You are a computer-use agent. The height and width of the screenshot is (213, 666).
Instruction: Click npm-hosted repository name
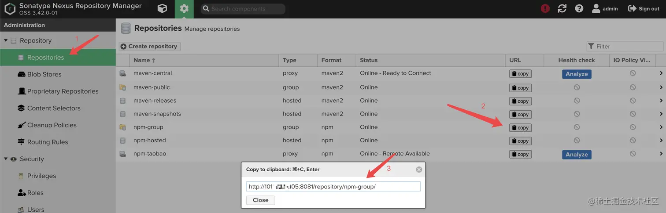coord(150,141)
